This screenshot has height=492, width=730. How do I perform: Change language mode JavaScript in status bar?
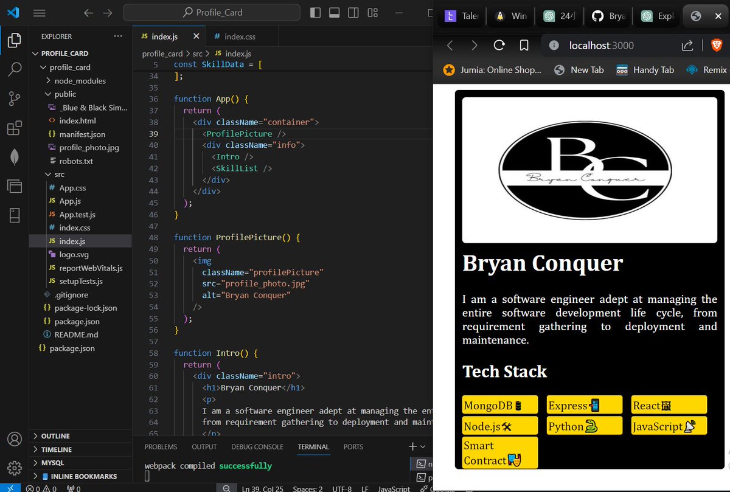(x=394, y=488)
